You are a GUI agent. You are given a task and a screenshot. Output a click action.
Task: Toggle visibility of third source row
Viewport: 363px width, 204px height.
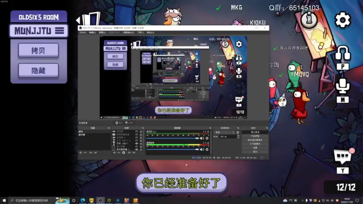137,137
